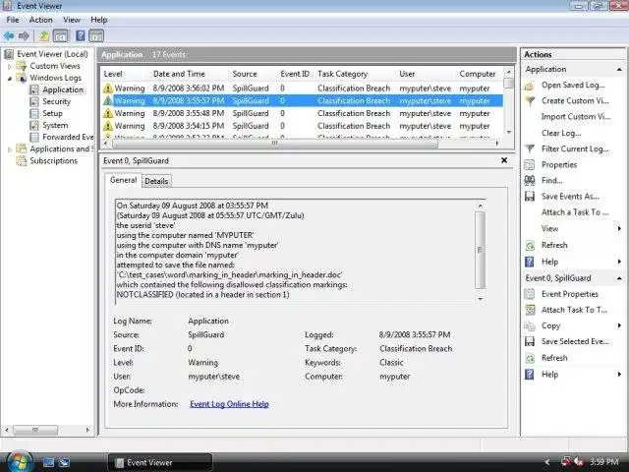Select the Application log in the tree
Image resolution: width=629 pixels, height=472 pixels.
(x=63, y=89)
